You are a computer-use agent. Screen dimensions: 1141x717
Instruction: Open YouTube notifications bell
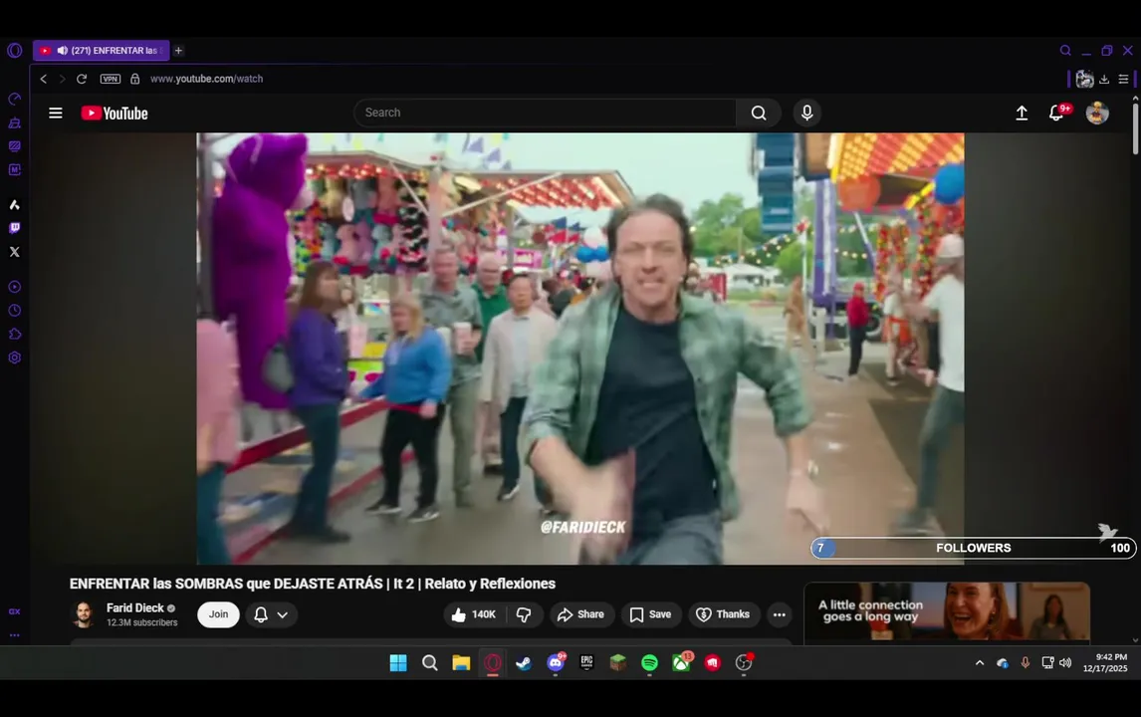(1056, 113)
